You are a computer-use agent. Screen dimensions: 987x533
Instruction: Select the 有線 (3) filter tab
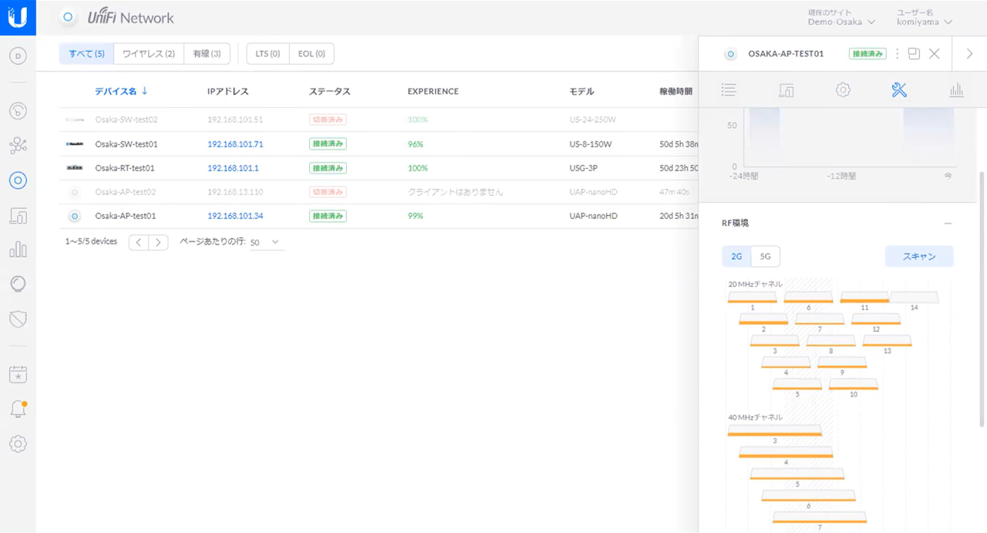point(207,54)
